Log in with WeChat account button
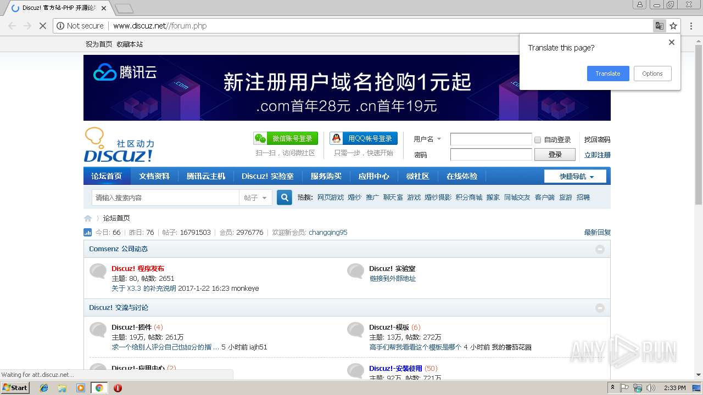703x395 pixels. point(286,138)
